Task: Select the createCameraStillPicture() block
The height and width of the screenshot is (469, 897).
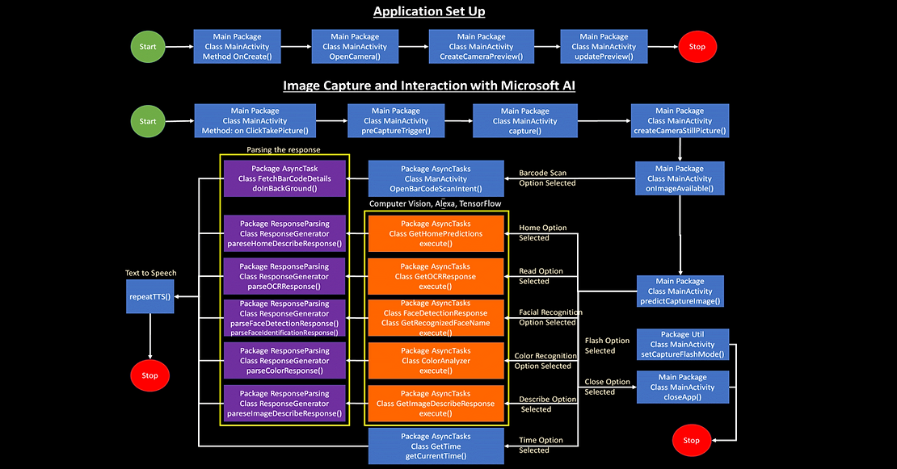Action: tap(680, 121)
